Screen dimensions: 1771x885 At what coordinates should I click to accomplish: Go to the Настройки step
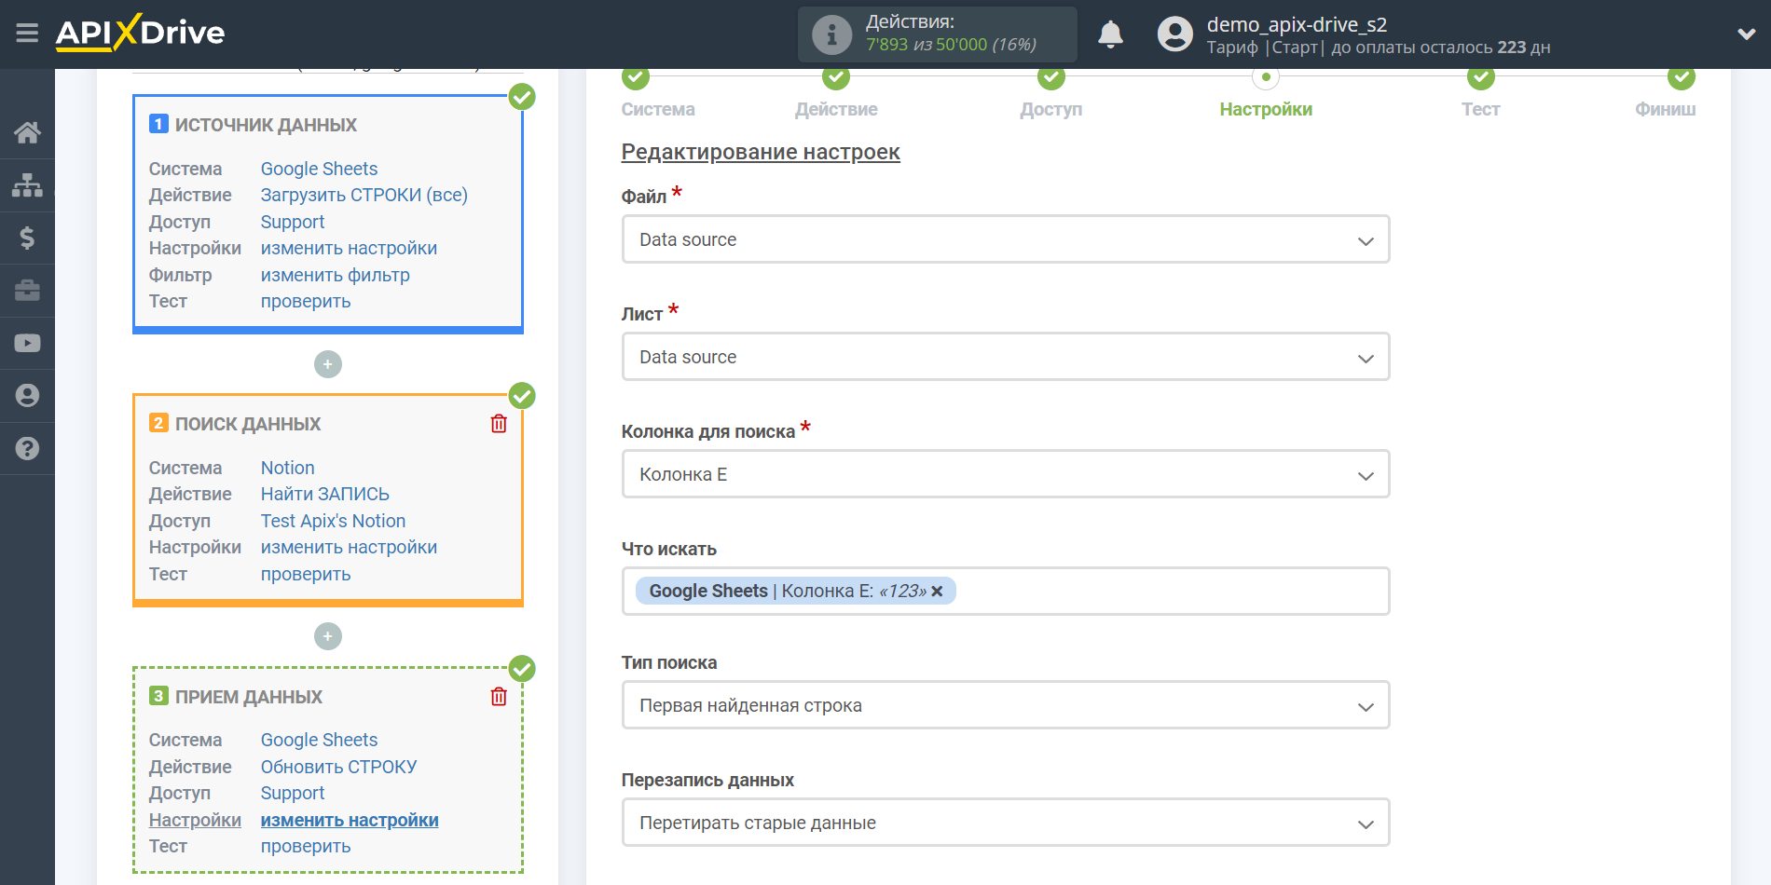coord(1266,109)
